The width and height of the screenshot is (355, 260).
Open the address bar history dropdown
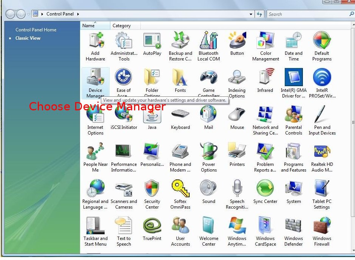pyautogui.click(x=251, y=14)
